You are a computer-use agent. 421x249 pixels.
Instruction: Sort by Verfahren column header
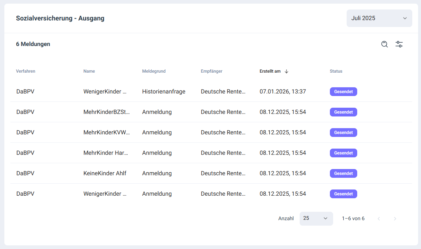coord(26,71)
